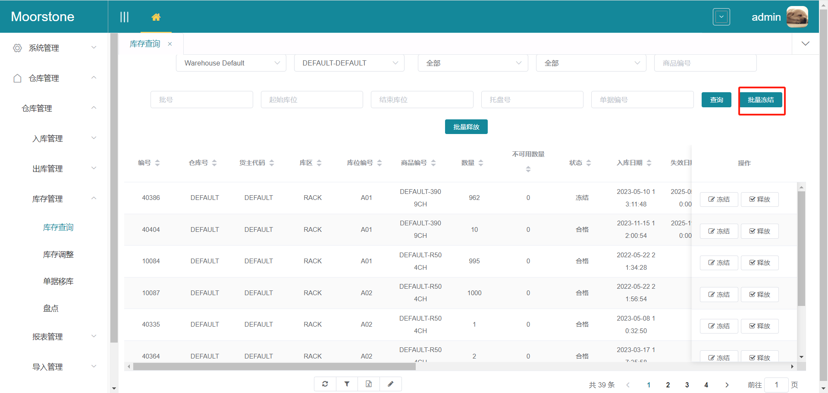Release record 10084 using its 释放 icon button
The height and width of the screenshot is (393, 828).
(759, 262)
